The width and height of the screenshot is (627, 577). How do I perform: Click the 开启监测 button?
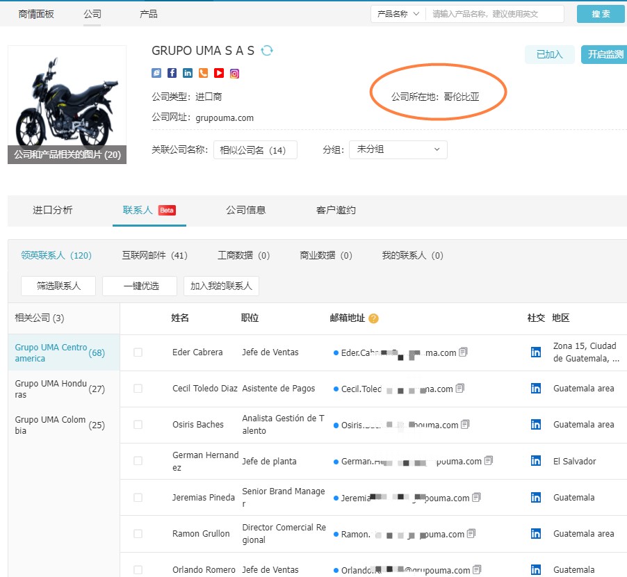[604, 54]
